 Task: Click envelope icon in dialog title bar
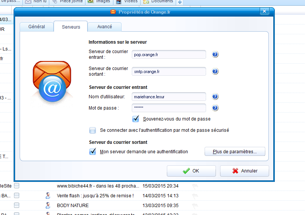click(x=113, y=12)
